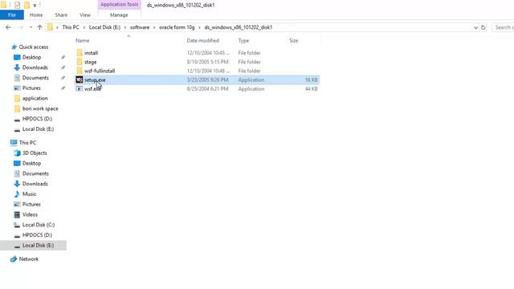Screen dimensions: 514x289
Task: Select This PC in navigation pane
Action: tap(27, 143)
